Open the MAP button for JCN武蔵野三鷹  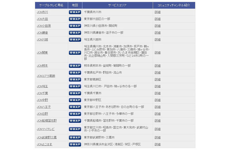click(75, 138)
